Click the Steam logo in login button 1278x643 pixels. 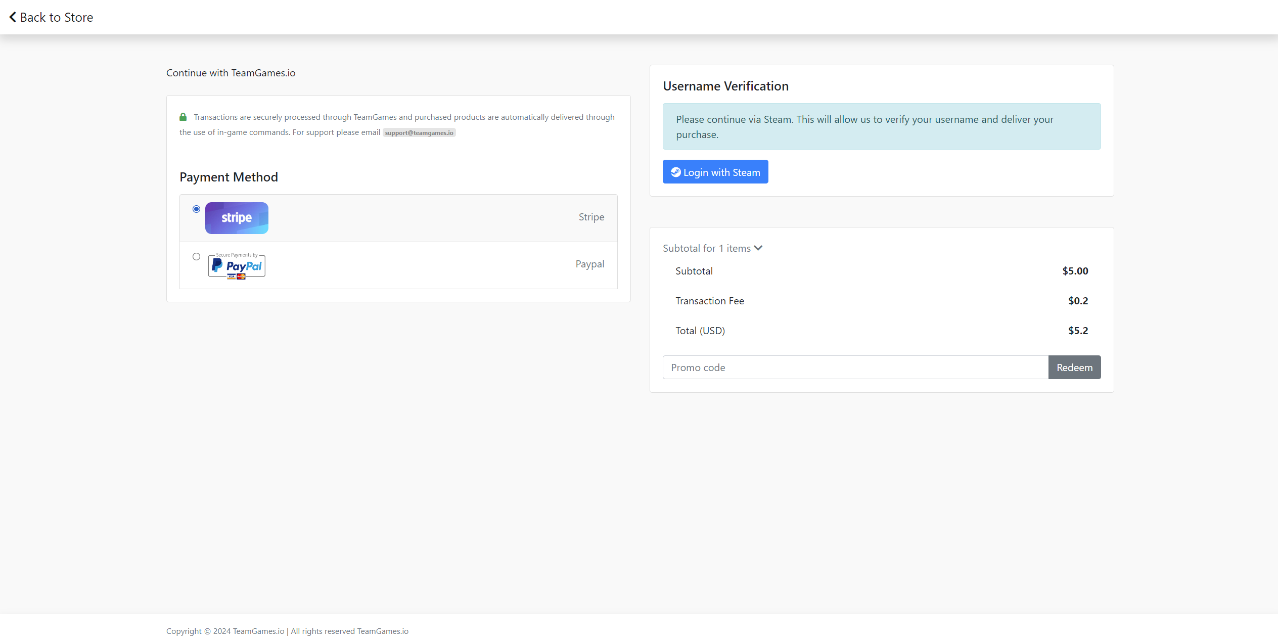coord(675,172)
